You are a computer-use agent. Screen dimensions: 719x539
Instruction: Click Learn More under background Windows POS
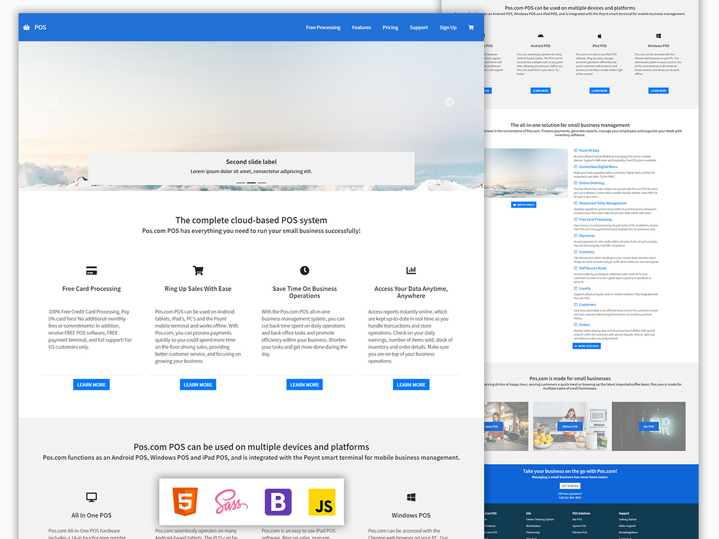pyautogui.click(x=658, y=91)
